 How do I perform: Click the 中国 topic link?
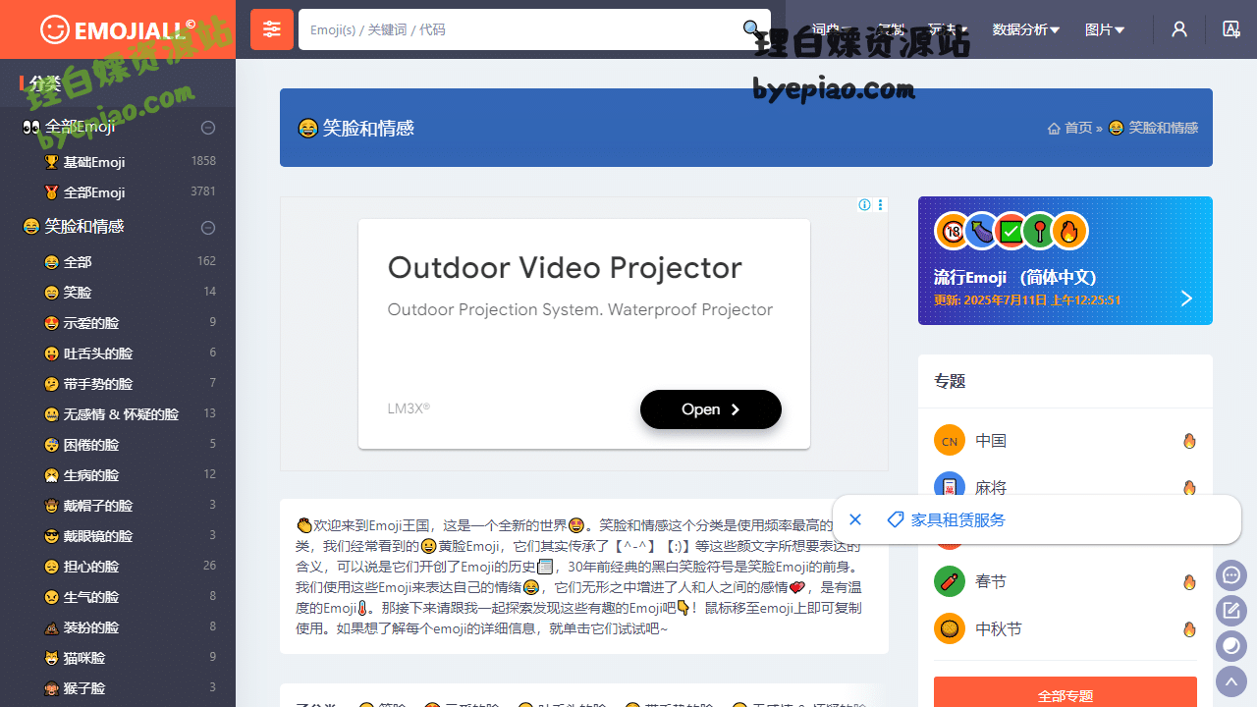991,441
